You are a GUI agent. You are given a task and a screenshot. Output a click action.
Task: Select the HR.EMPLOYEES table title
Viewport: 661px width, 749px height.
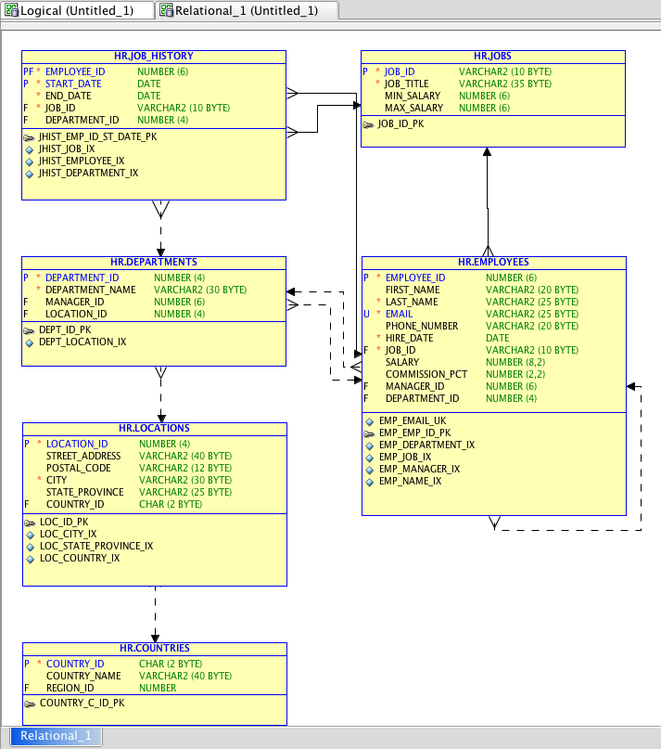click(x=493, y=262)
